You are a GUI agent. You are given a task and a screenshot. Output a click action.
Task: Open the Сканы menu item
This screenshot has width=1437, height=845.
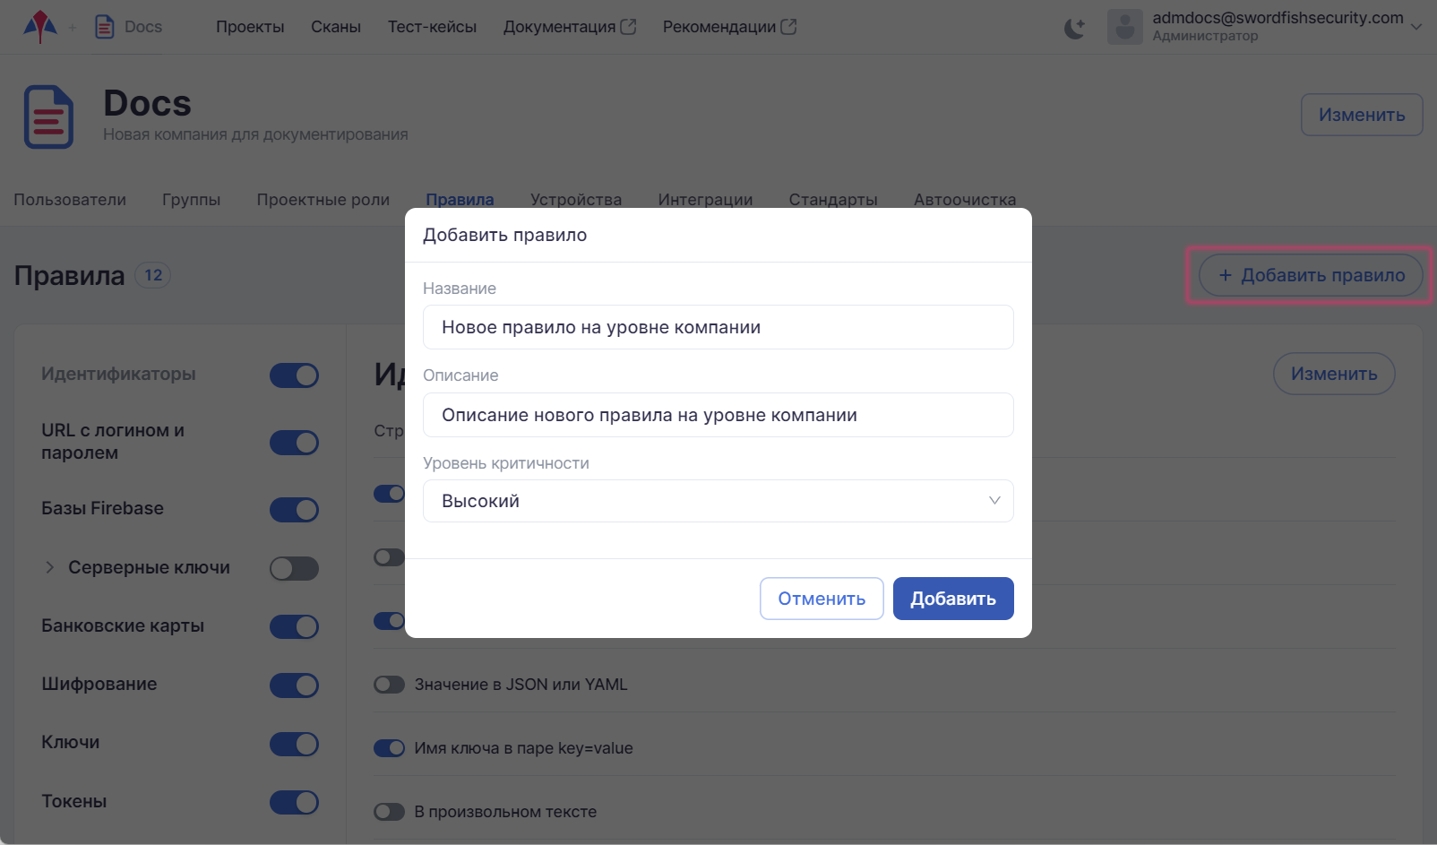336,27
